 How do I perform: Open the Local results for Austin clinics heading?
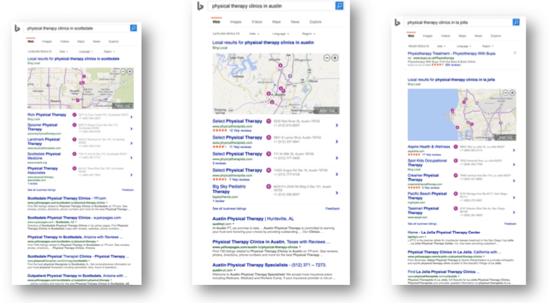point(263,43)
